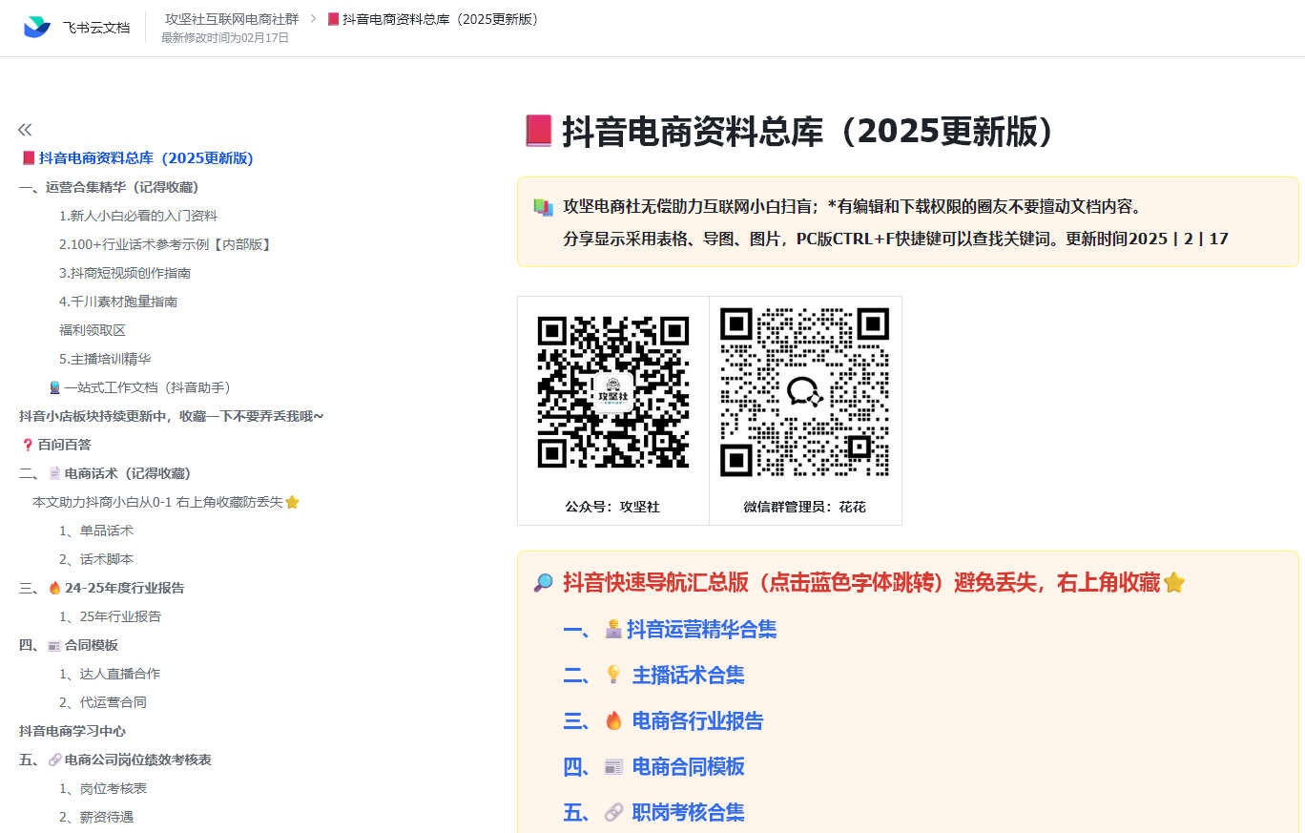Image resolution: width=1305 pixels, height=833 pixels.
Task: Click the star emoji after 右上角收藏 in callout
Action: [x=1174, y=582]
